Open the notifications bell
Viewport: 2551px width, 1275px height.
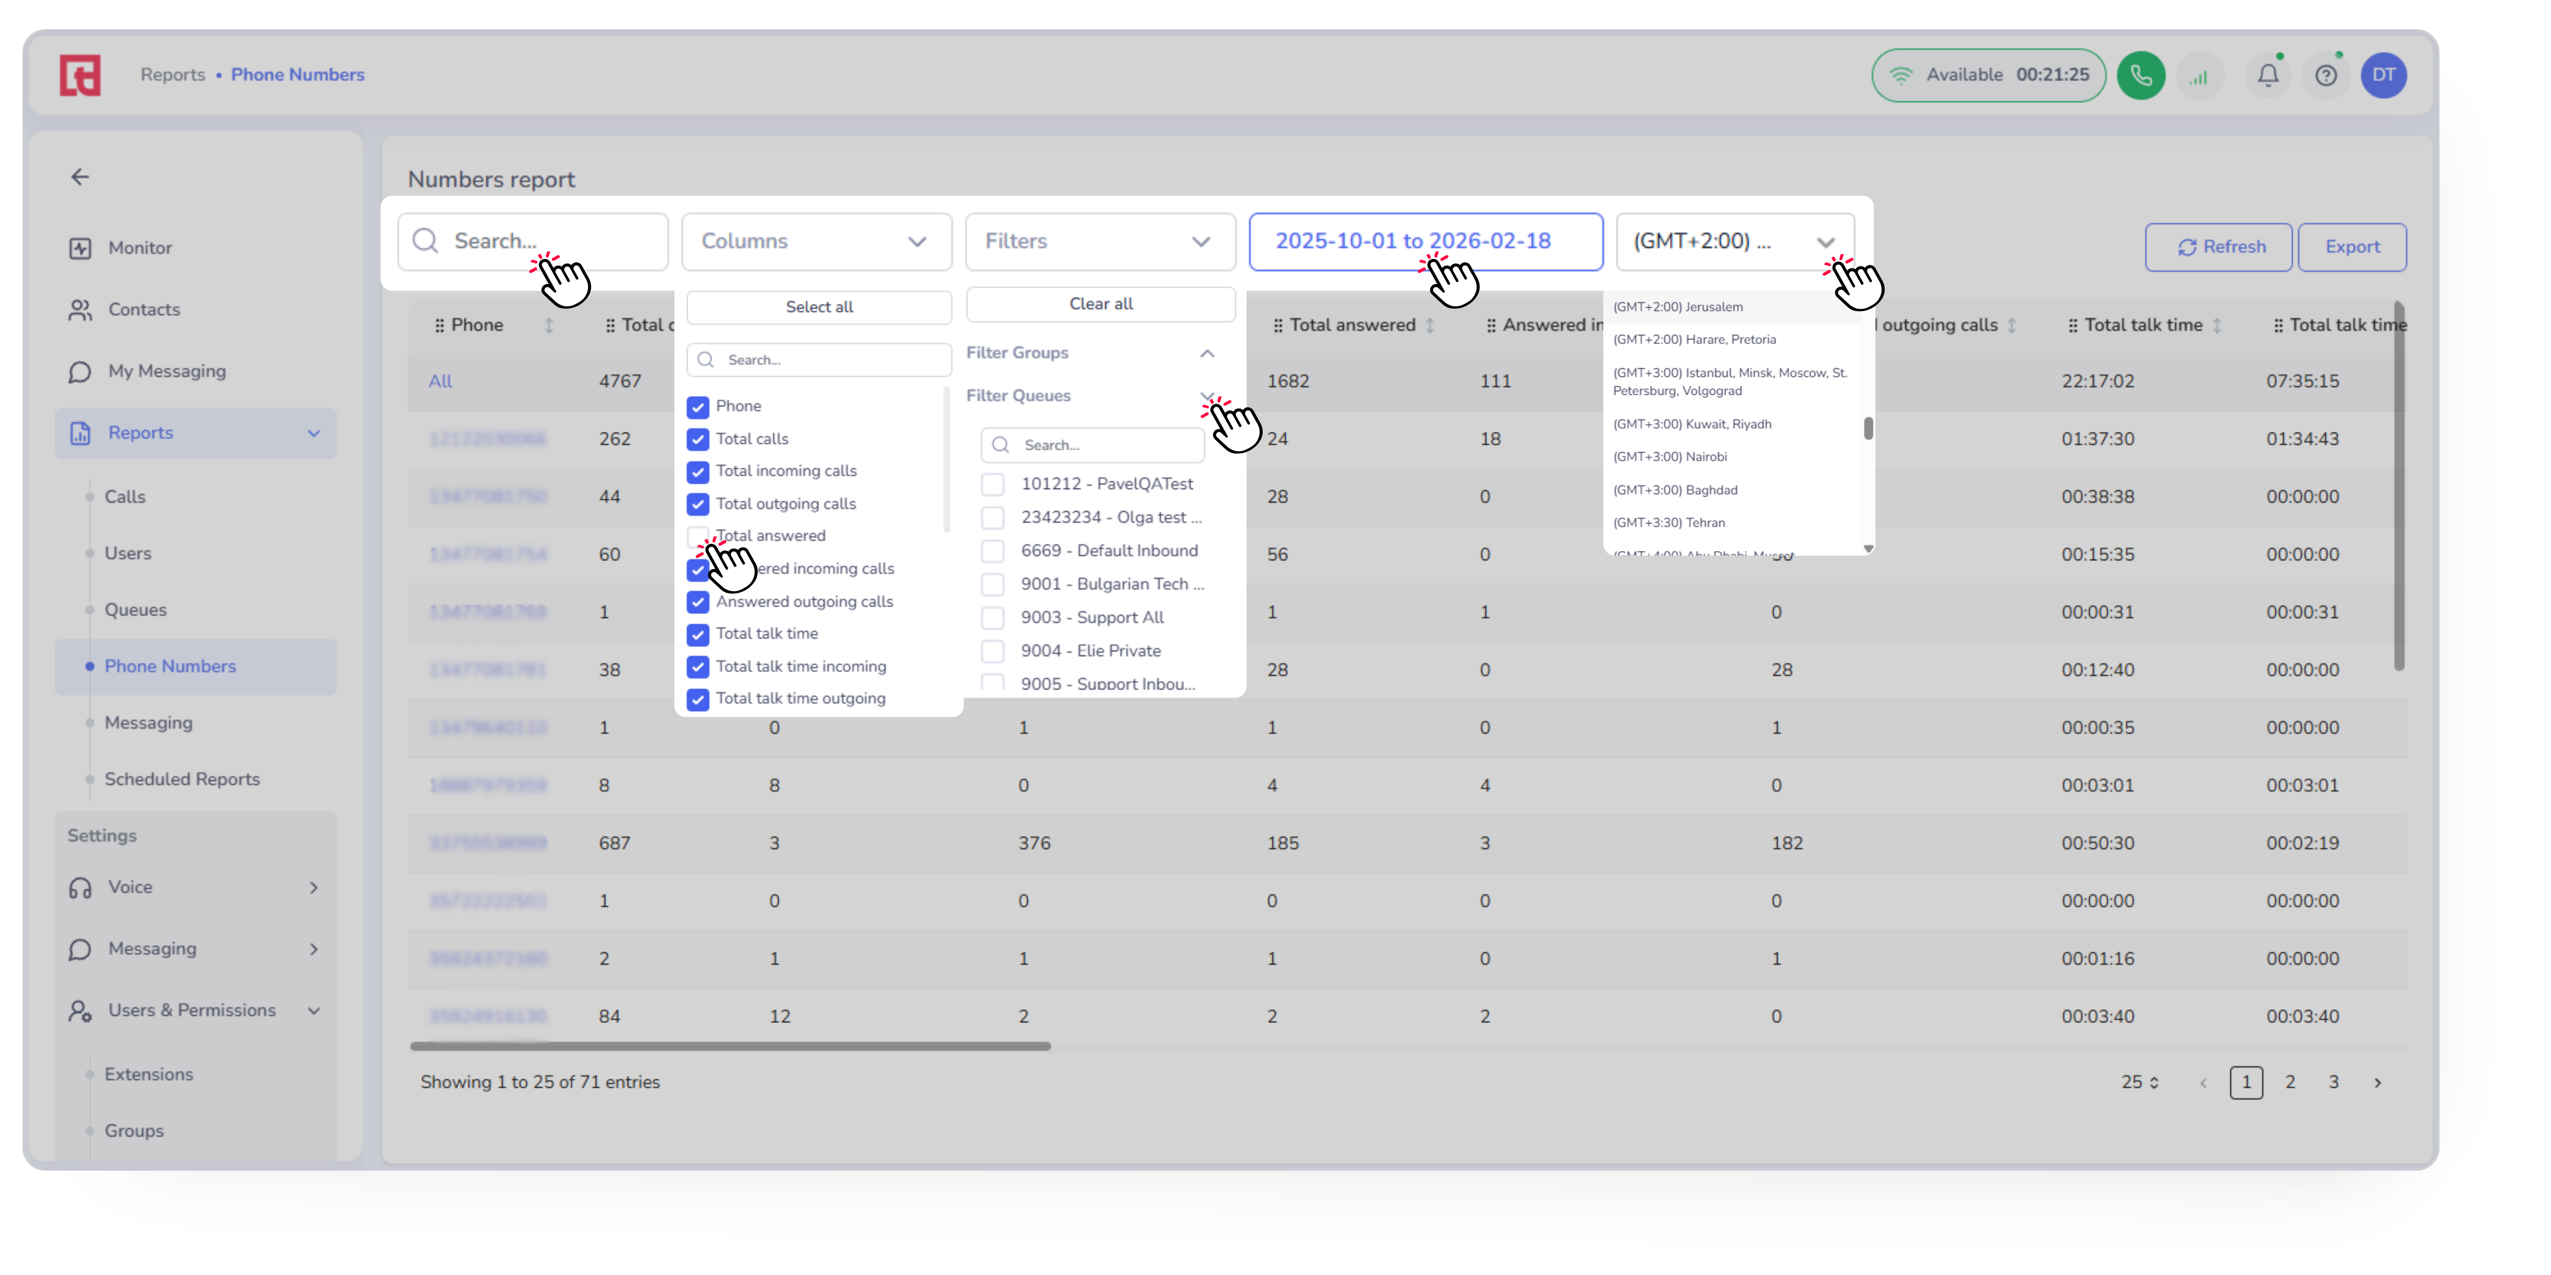2268,75
